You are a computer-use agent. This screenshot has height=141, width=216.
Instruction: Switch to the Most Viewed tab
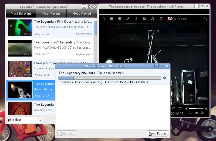(82, 14)
